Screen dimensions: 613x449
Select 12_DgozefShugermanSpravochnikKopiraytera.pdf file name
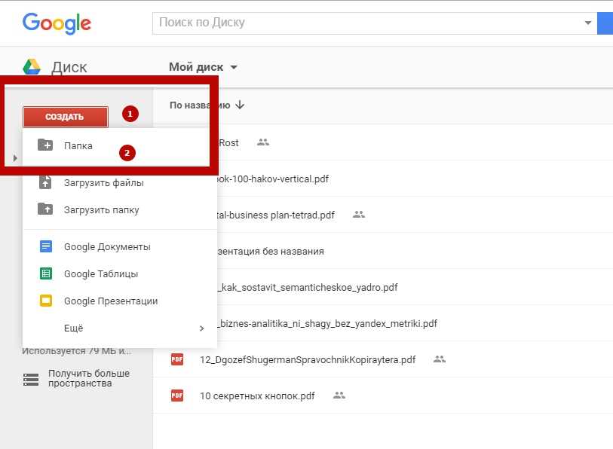pyautogui.click(x=308, y=359)
